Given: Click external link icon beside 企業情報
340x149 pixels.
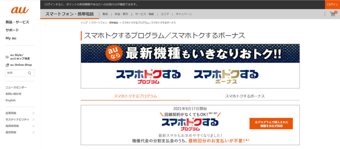Looking at the screenshot, I should click(x=33, y=113).
